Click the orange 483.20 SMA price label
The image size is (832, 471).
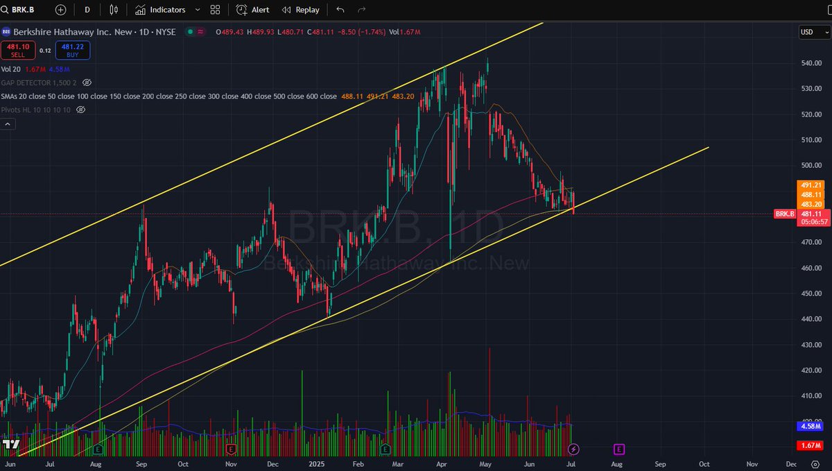point(811,205)
